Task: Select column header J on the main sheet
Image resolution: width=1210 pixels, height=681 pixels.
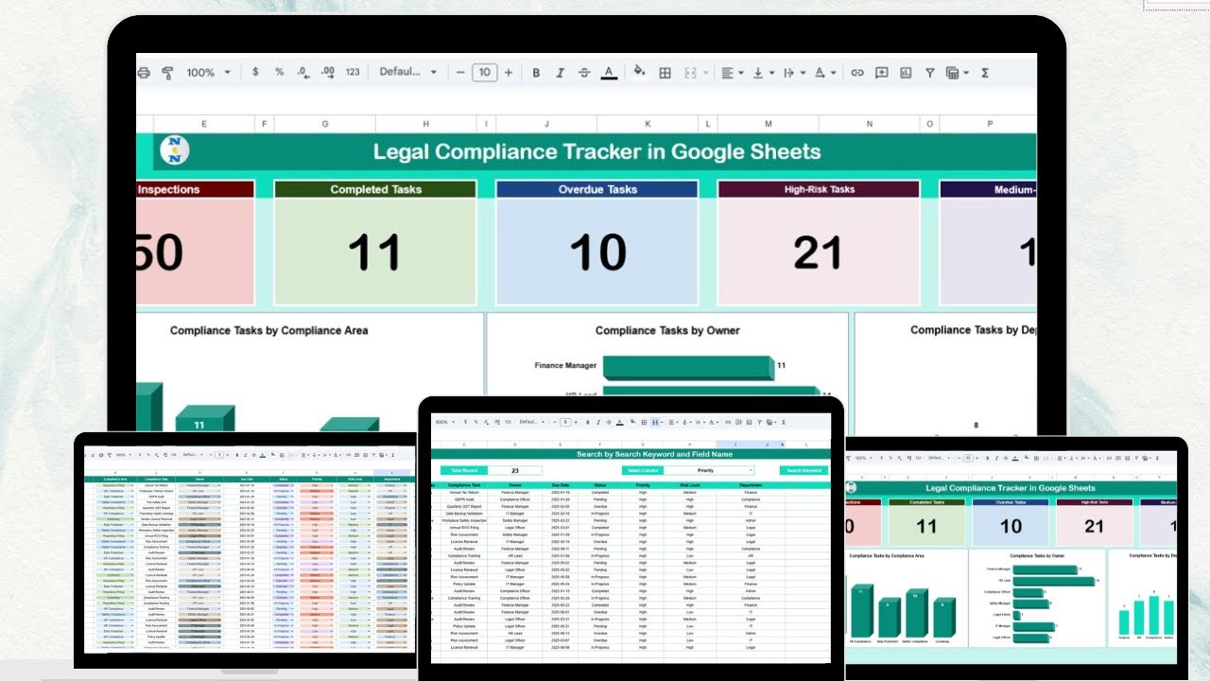Action: [x=547, y=124]
